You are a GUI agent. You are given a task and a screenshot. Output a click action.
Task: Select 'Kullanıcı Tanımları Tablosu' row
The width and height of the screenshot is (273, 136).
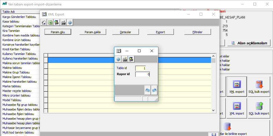[x=20, y=54]
